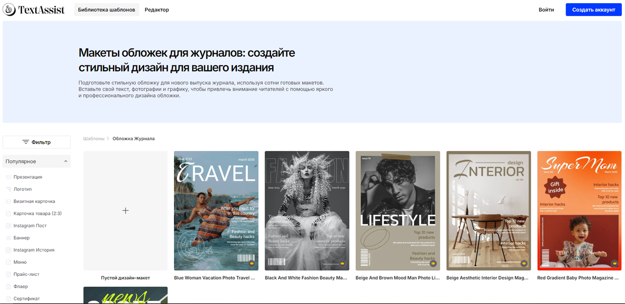Screen dimensions: 625x304
Task: Click the TextAssist logo icon
Action: pyautogui.click(x=9, y=10)
